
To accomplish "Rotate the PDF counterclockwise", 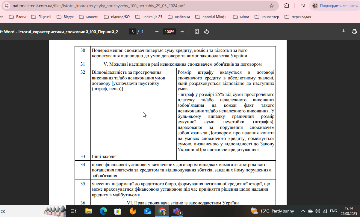I will tap(206, 31).
